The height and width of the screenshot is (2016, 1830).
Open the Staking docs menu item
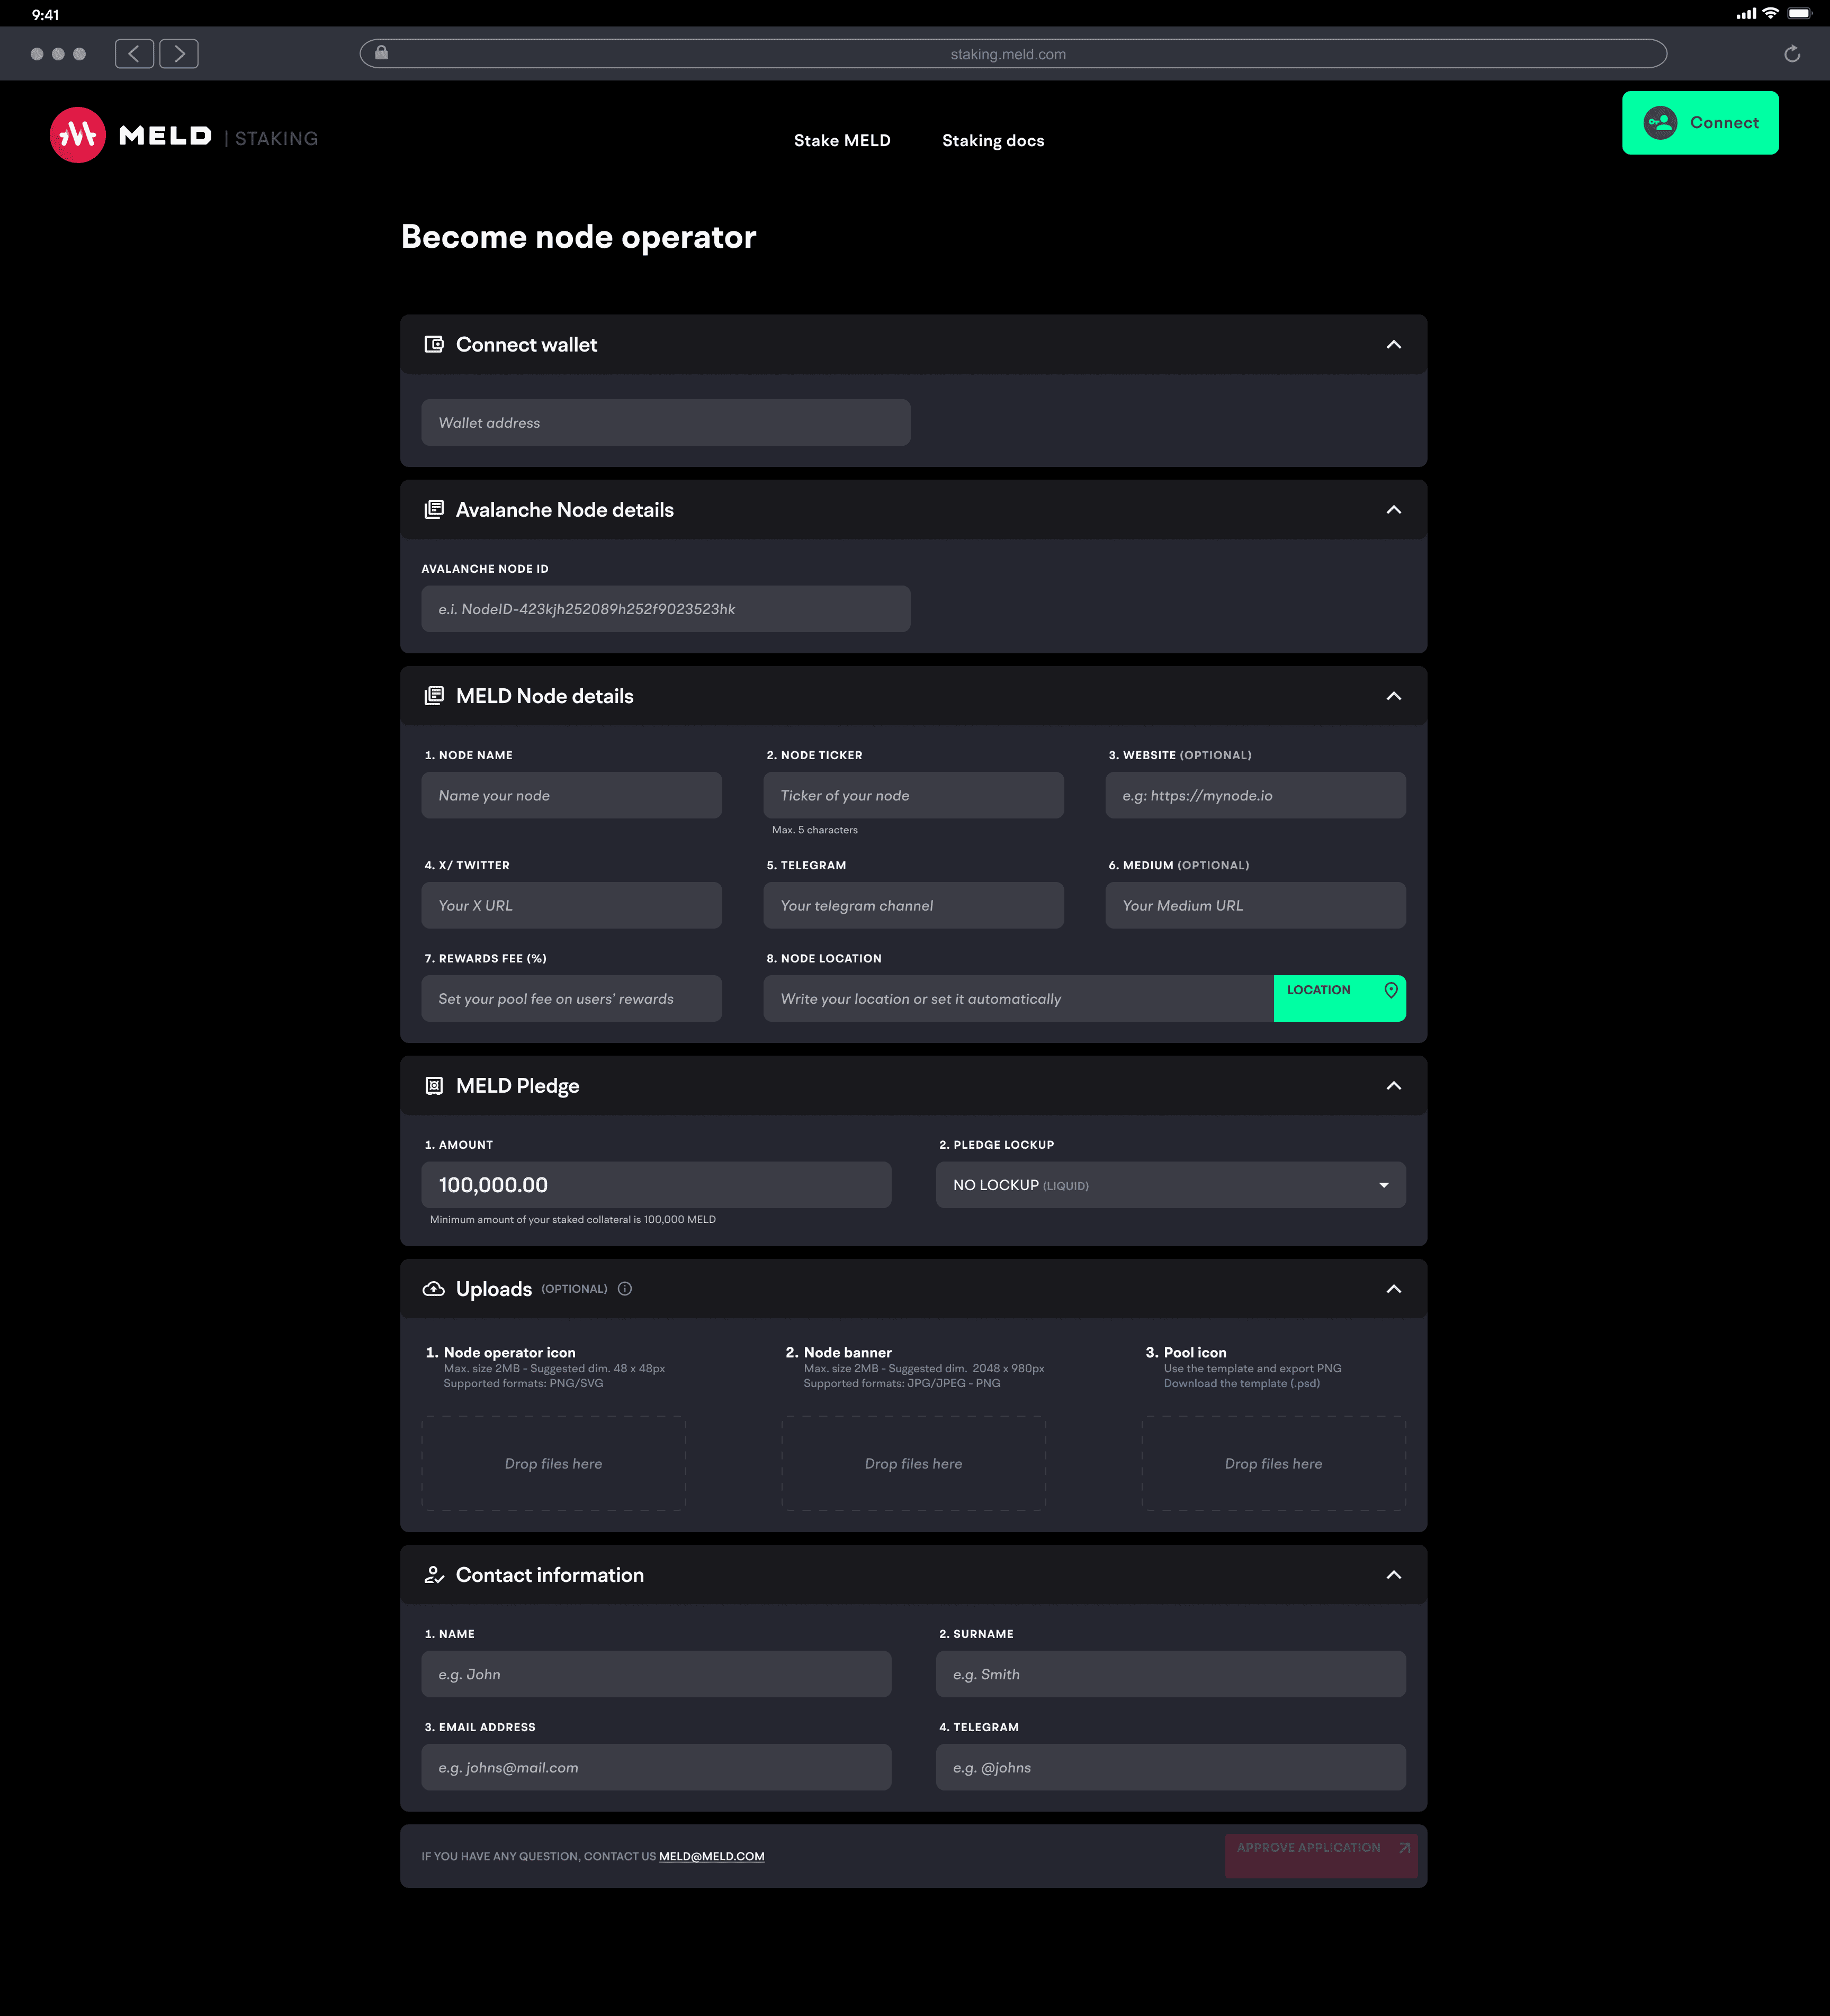(x=992, y=141)
